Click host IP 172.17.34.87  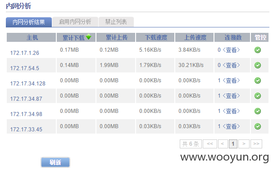[x=26, y=99]
